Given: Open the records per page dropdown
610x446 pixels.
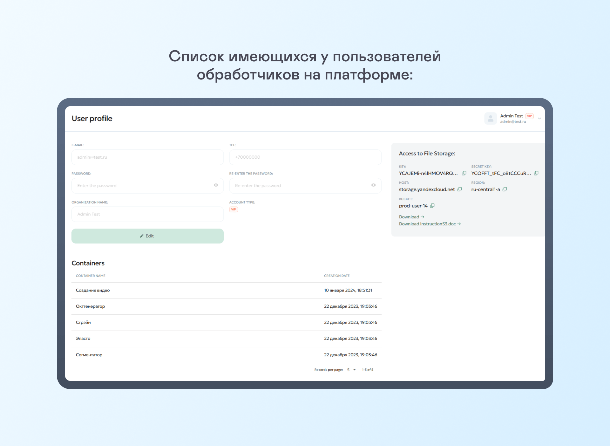Looking at the screenshot, I should click(351, 370).
